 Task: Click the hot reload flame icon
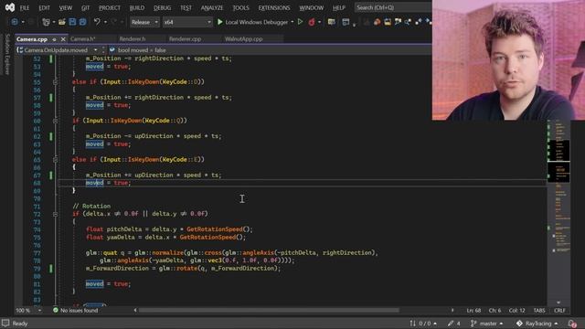pos(311,22)
